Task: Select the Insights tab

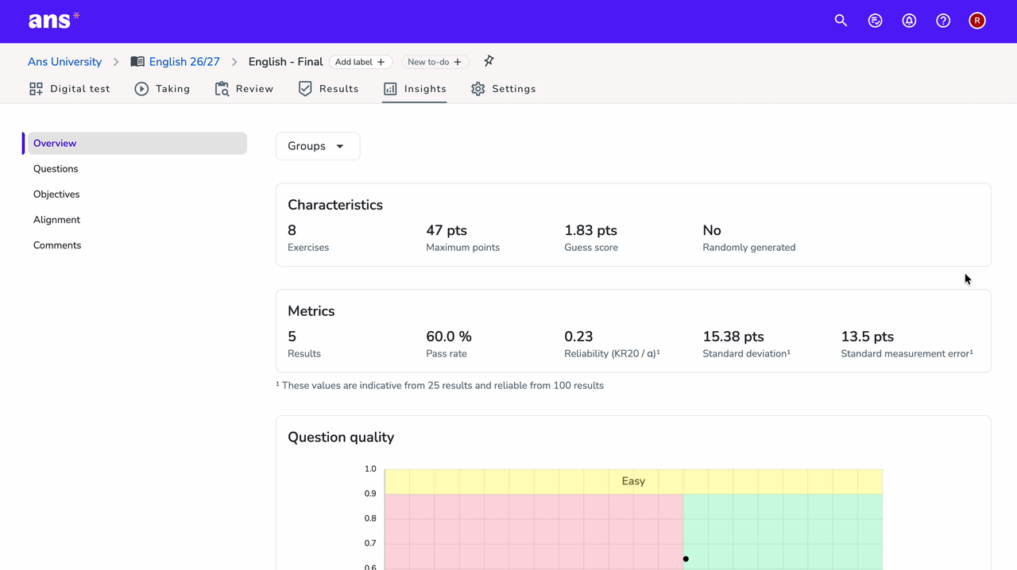Action: (x=415, y=89)
